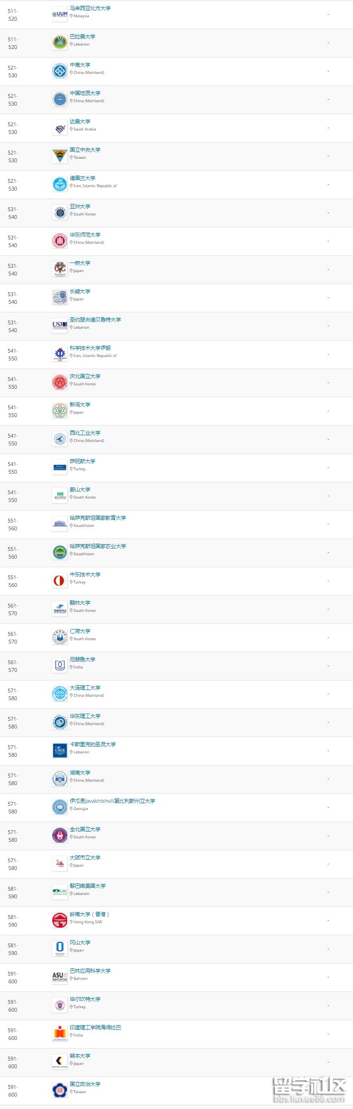Select the 西北工业大学 name link

tap(85, 433)
